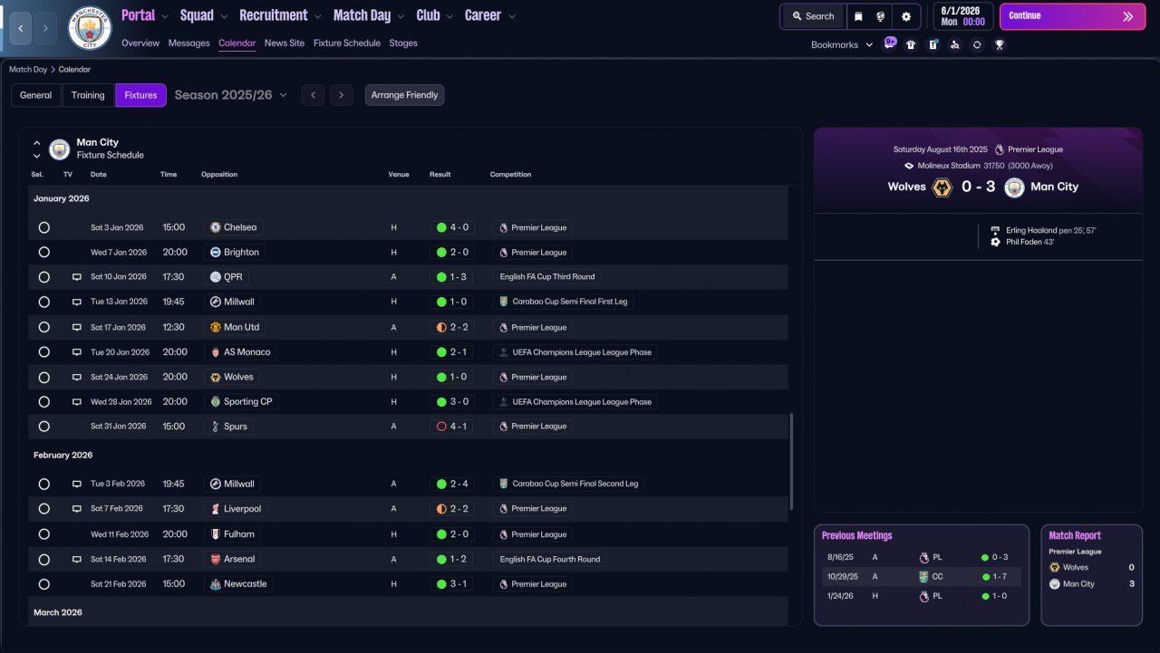Switch to the Messages tab
Image resolution: width=1160 pixels, height=653 pixels.
[x=188, y=43]
